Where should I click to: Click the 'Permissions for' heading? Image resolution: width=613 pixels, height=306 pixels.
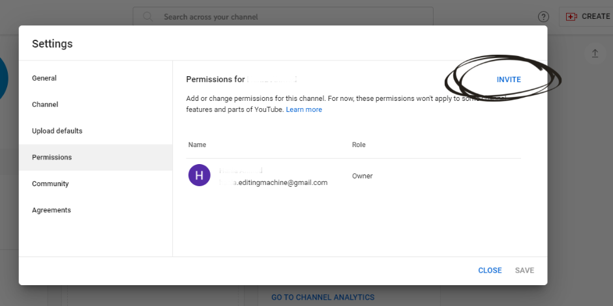pyautogui.click(x=215, y=79)
